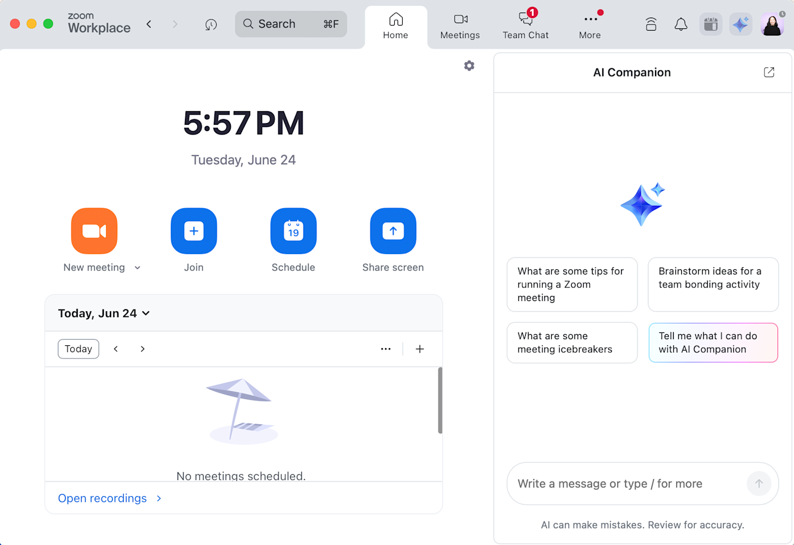Click the 'No meetings scheduled.' text
The height and width of the screenshot is (545, 794).
[241, 476]
